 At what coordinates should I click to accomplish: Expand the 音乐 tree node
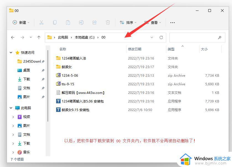[x=13, y=152]
